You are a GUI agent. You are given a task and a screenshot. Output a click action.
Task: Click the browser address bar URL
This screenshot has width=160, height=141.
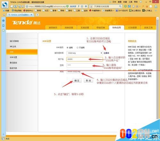coord(47,6)
